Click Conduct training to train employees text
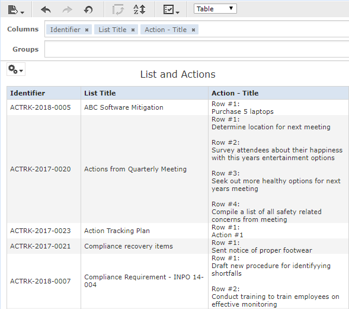This screenshot has height=309, width=349. [x=276, y=300]
